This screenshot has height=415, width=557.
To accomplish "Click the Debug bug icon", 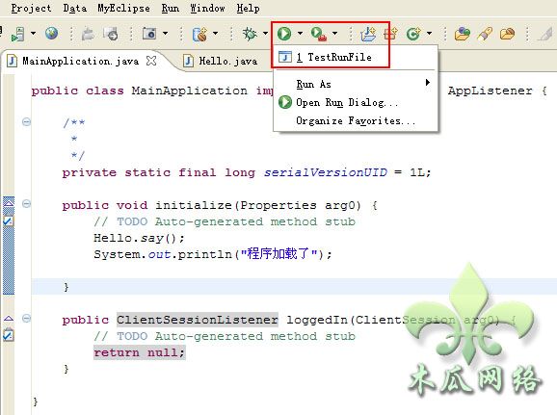I will [x=251, y=34].
